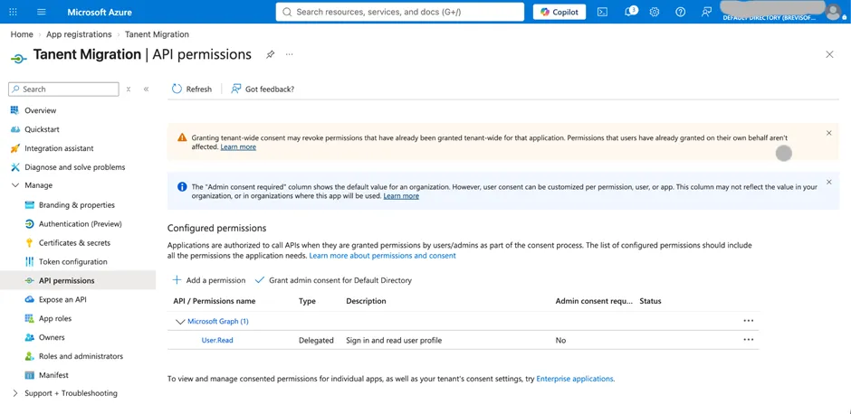Viewport: 851px width, 414px height.
Task: Select API permissions in sidebar
Action: 78,281
